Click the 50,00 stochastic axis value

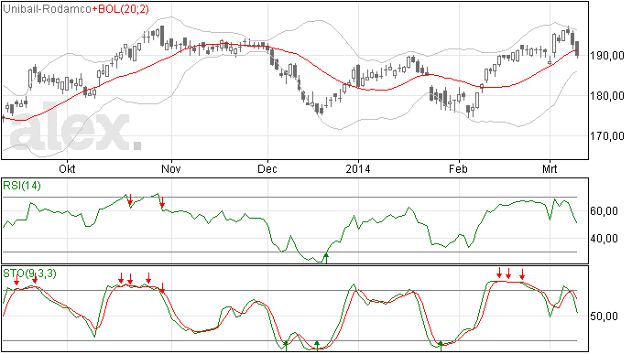(605, 316)
